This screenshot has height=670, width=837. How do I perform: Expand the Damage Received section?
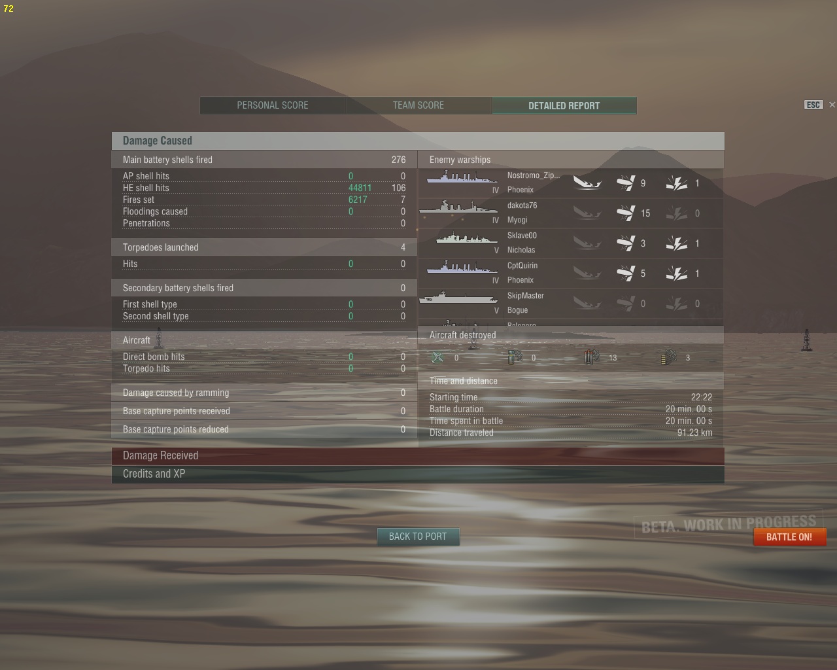click(x=418, y=456)
